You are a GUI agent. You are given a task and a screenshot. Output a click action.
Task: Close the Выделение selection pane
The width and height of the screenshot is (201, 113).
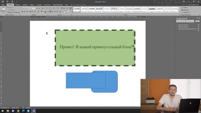[x=199, y=18]
